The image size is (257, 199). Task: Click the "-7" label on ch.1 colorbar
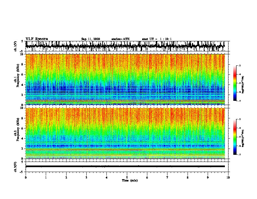tap(239, 101)
